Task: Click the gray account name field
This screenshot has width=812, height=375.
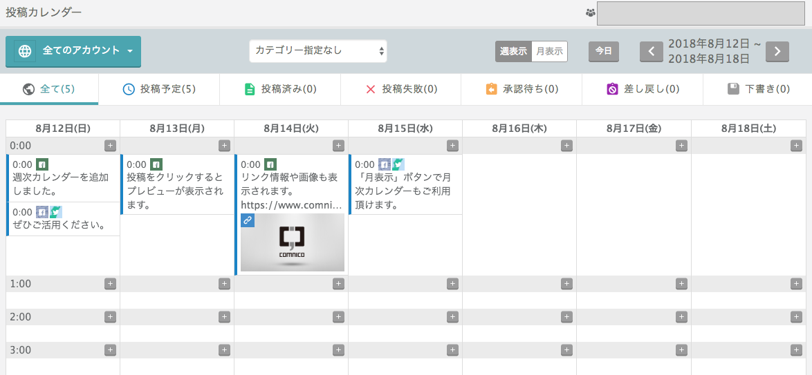Action: coord(701,13)
